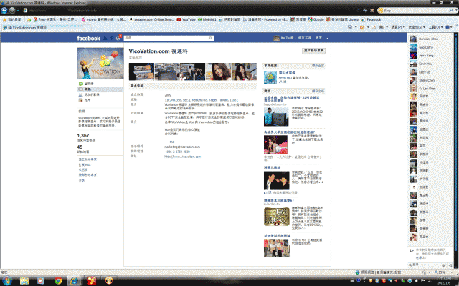The height and width of the screenshot is (286, 459).
Task: Open Windows Explorer from the taskbar
Action: pos(24,281)
